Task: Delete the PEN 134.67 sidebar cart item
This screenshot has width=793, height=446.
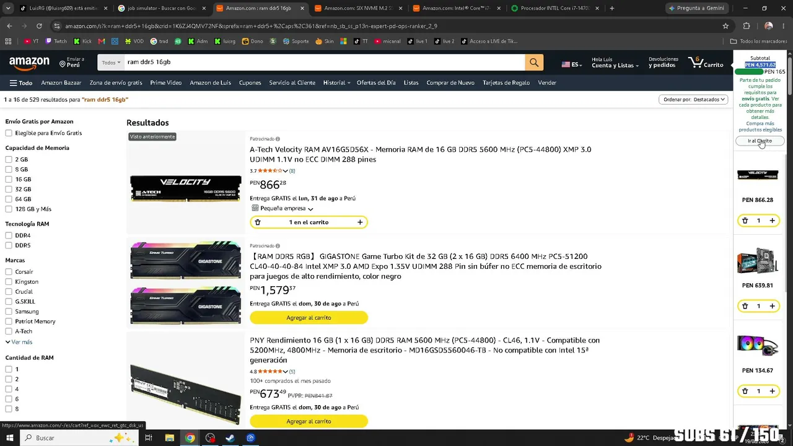Action: click(745, 391)
